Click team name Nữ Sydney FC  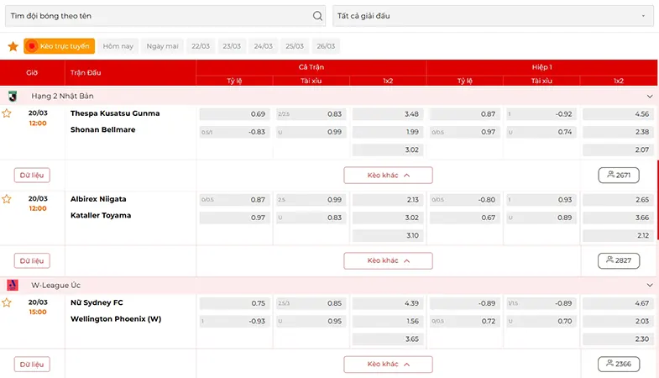coord(97,302)
